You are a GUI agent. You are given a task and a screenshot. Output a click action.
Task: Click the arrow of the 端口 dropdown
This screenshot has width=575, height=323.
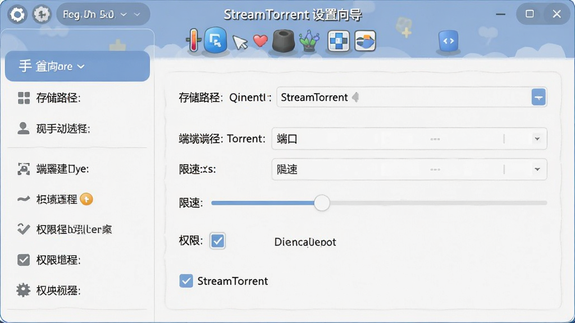(537, 139)
